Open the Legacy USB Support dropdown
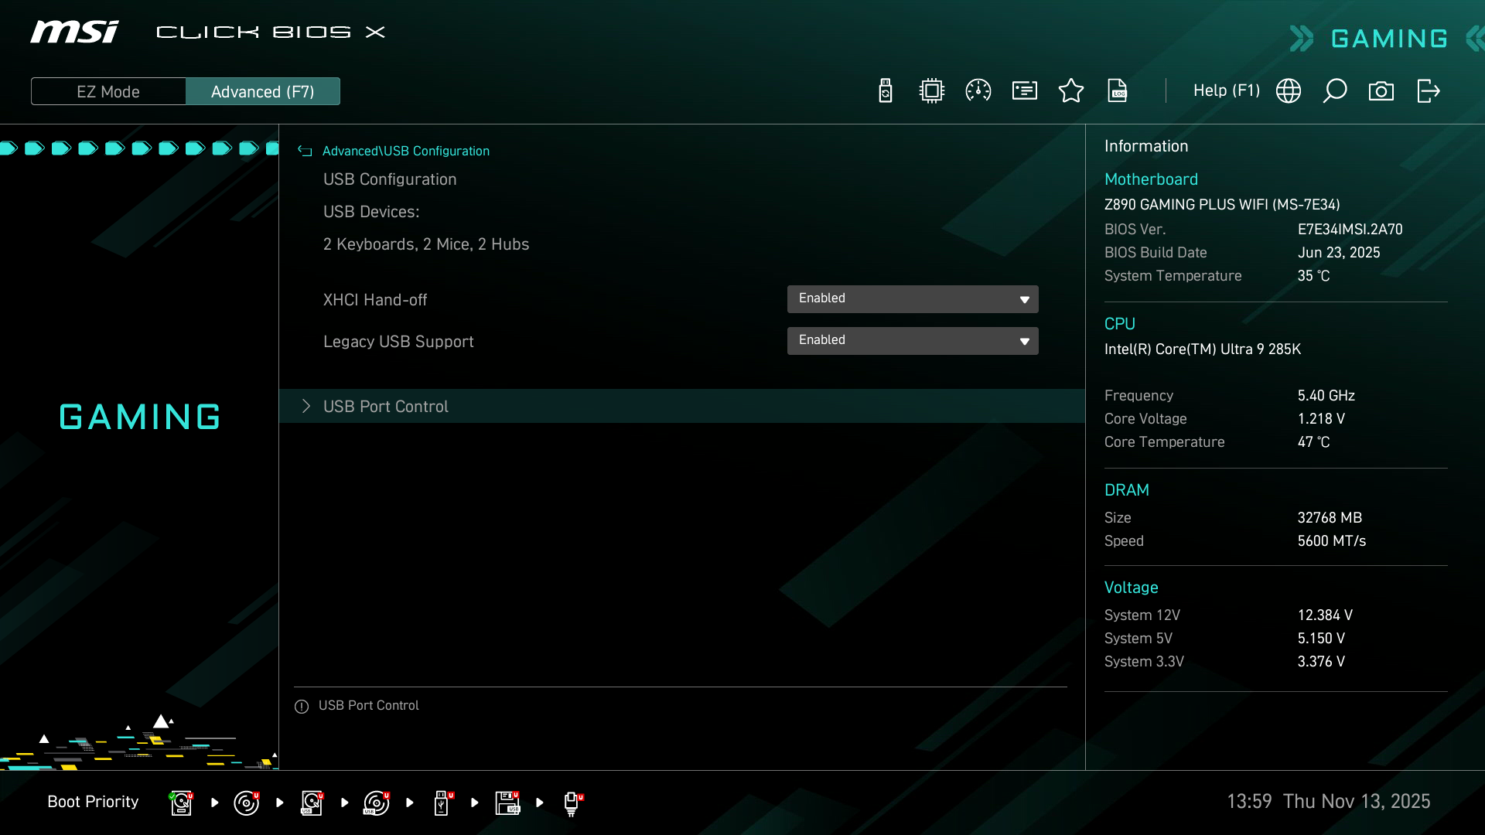This screenshot has width=1485, height=835. (x=913, y=341)
